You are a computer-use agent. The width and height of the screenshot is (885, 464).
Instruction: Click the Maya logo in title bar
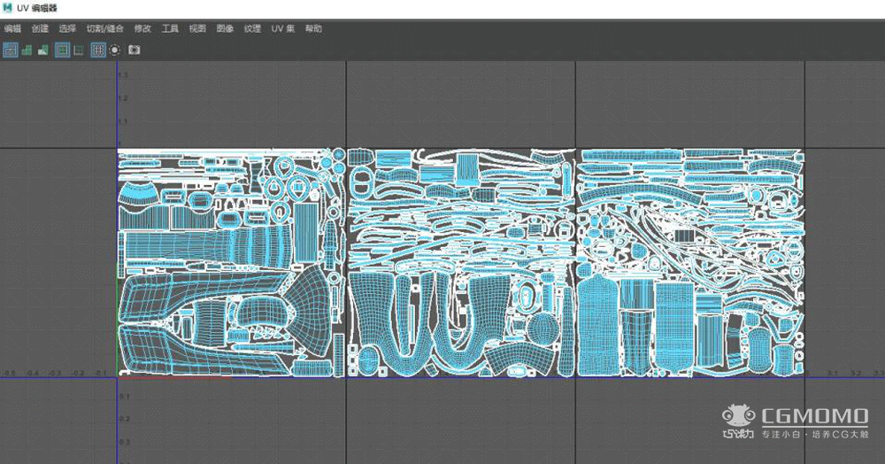pos(7,8)
